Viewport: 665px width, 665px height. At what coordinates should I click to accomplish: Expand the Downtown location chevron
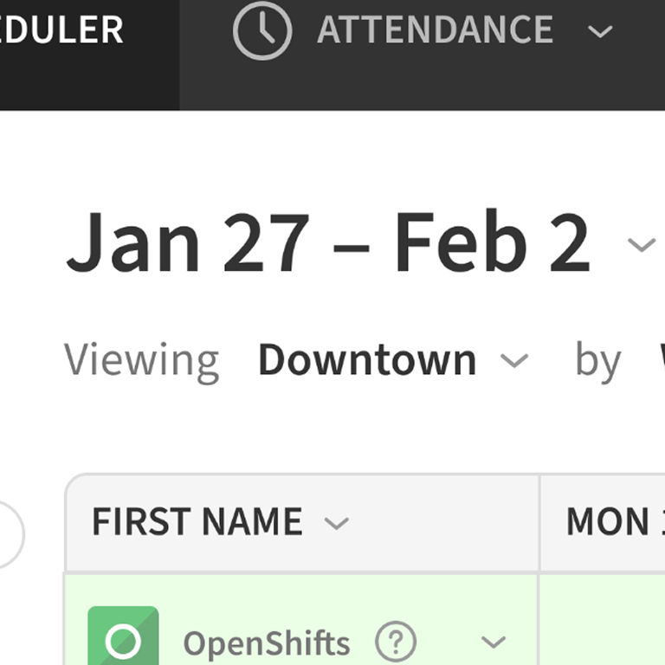pos(514,360)
